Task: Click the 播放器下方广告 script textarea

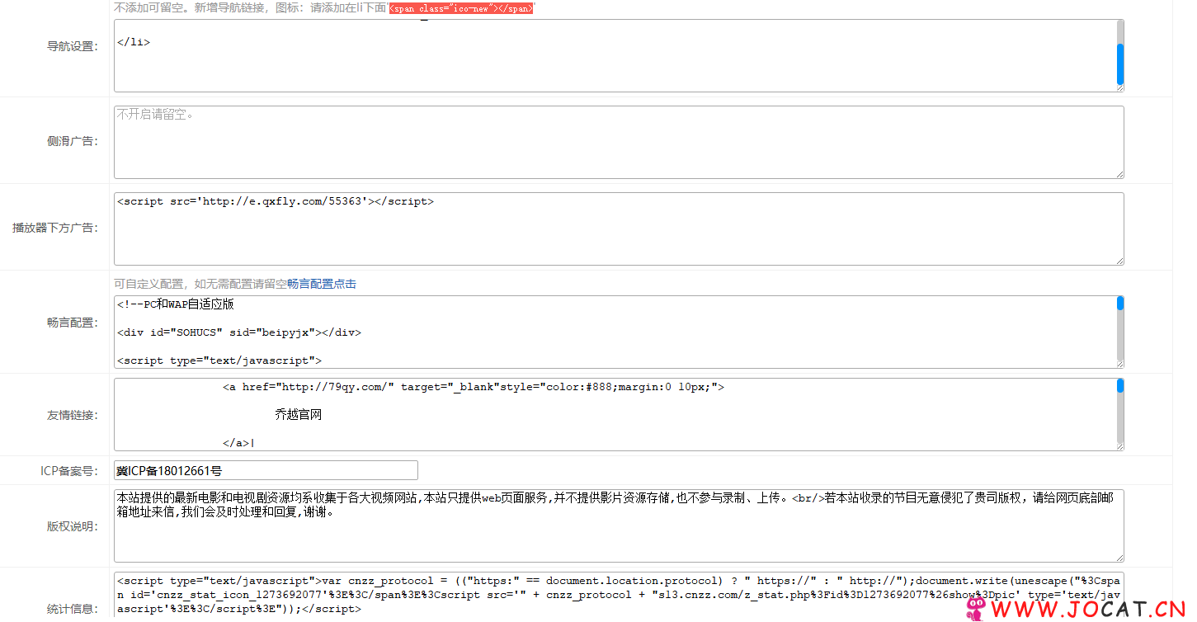Action: tap(619, 229)
